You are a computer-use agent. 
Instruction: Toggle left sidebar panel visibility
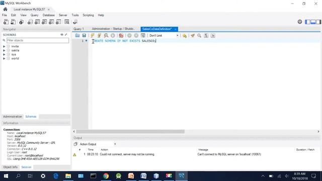click(307, 22)
